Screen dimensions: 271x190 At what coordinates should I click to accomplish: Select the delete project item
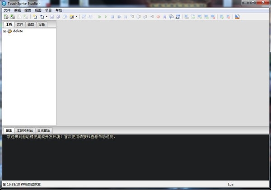click(x=18, y=31)
